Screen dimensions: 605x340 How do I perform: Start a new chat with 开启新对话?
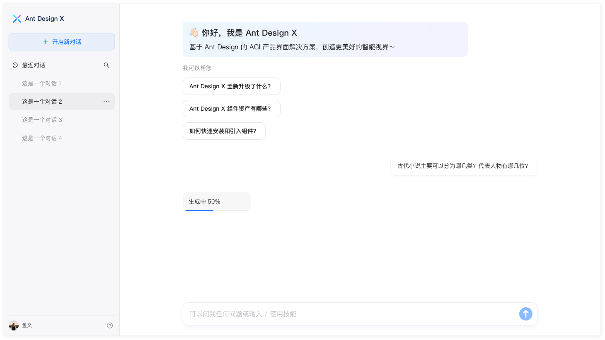tap(62, 42)
